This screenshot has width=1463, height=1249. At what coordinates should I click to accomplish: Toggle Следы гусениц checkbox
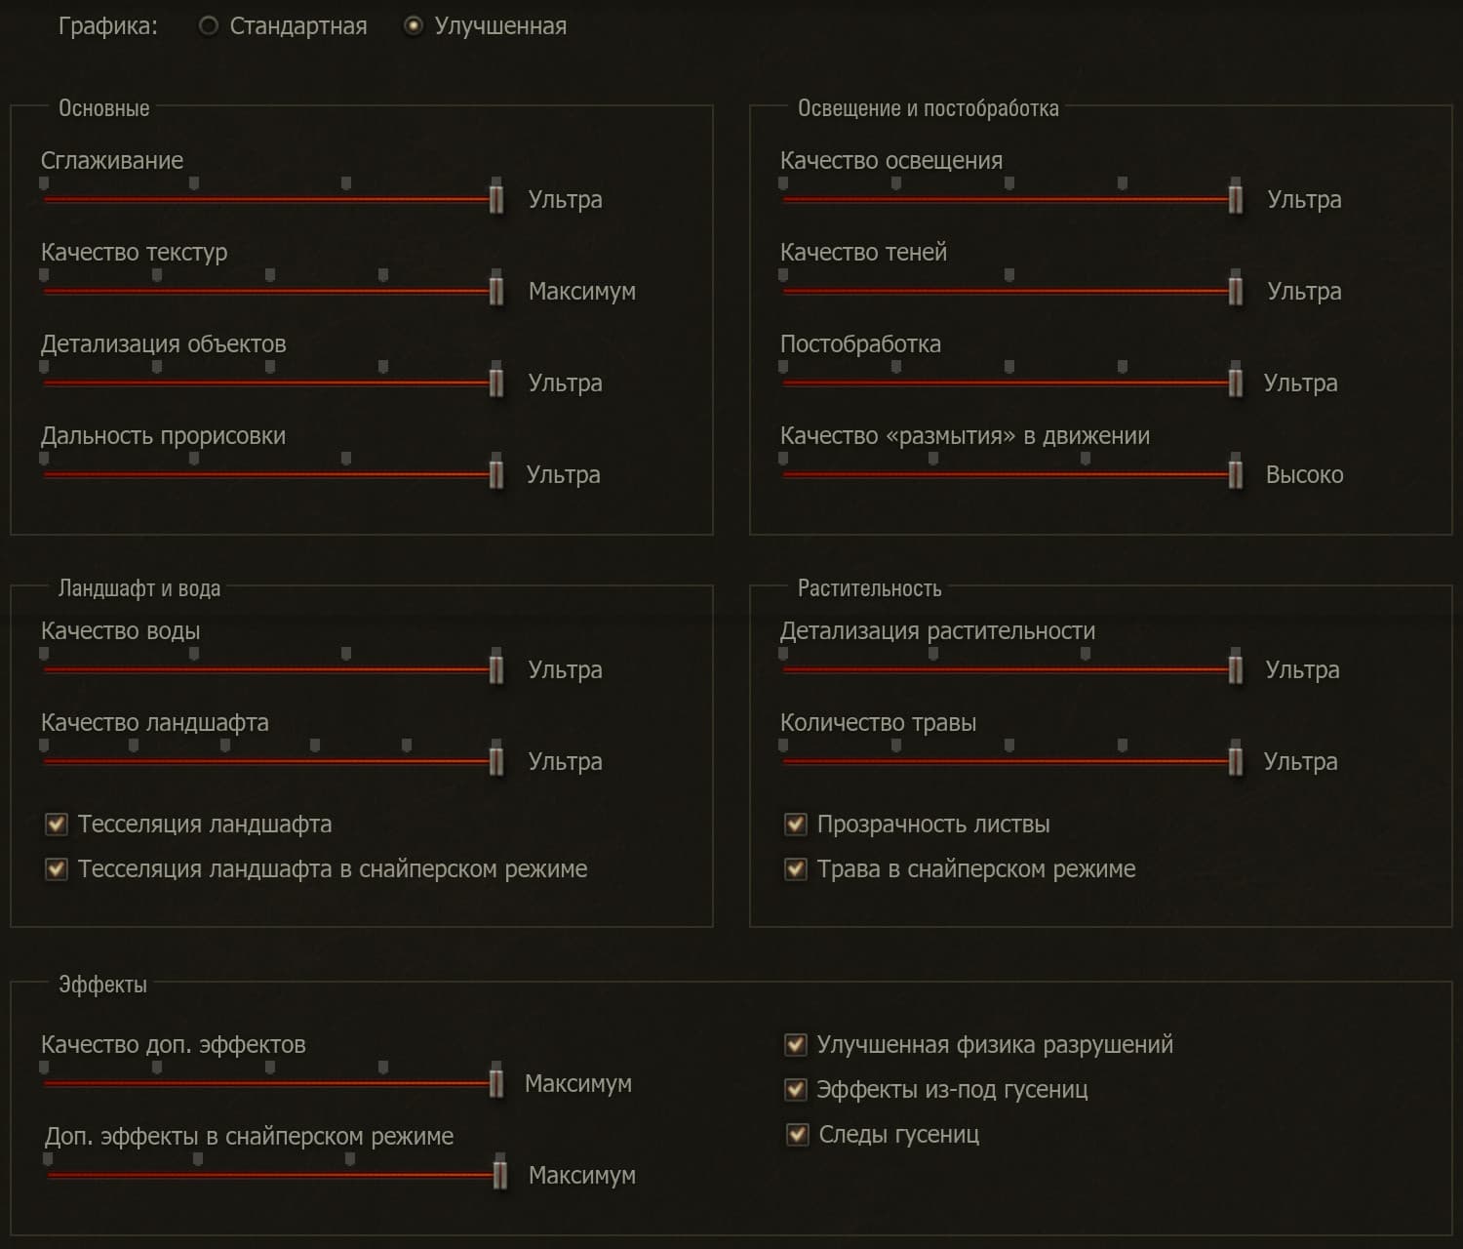click(x=797, y=1134)
